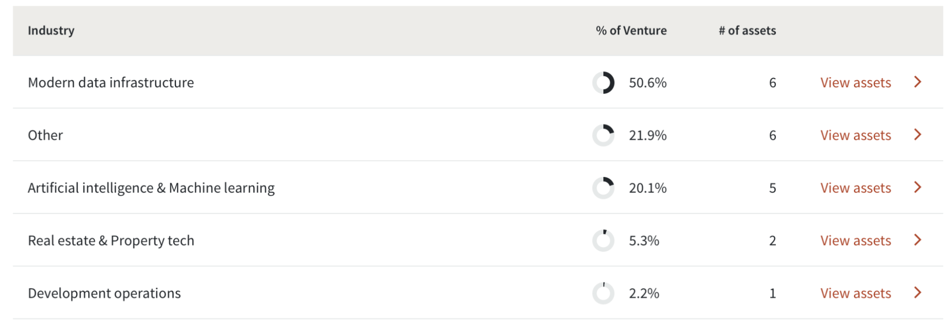Viewport: 952px width, 325px height.
Task: View assets for Artificial intelligence & Machine learning
Action: tap(855, 188)
